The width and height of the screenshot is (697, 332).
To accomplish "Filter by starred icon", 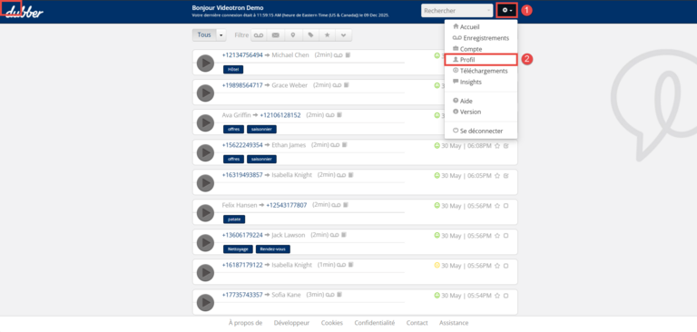I will pos(327,35).
